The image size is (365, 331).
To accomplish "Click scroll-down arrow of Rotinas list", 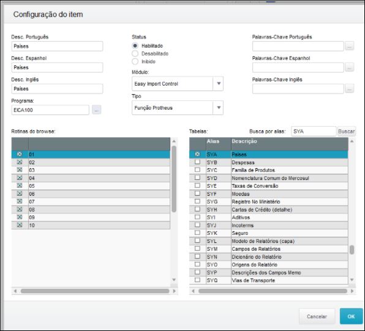I will tap(174, 280).
